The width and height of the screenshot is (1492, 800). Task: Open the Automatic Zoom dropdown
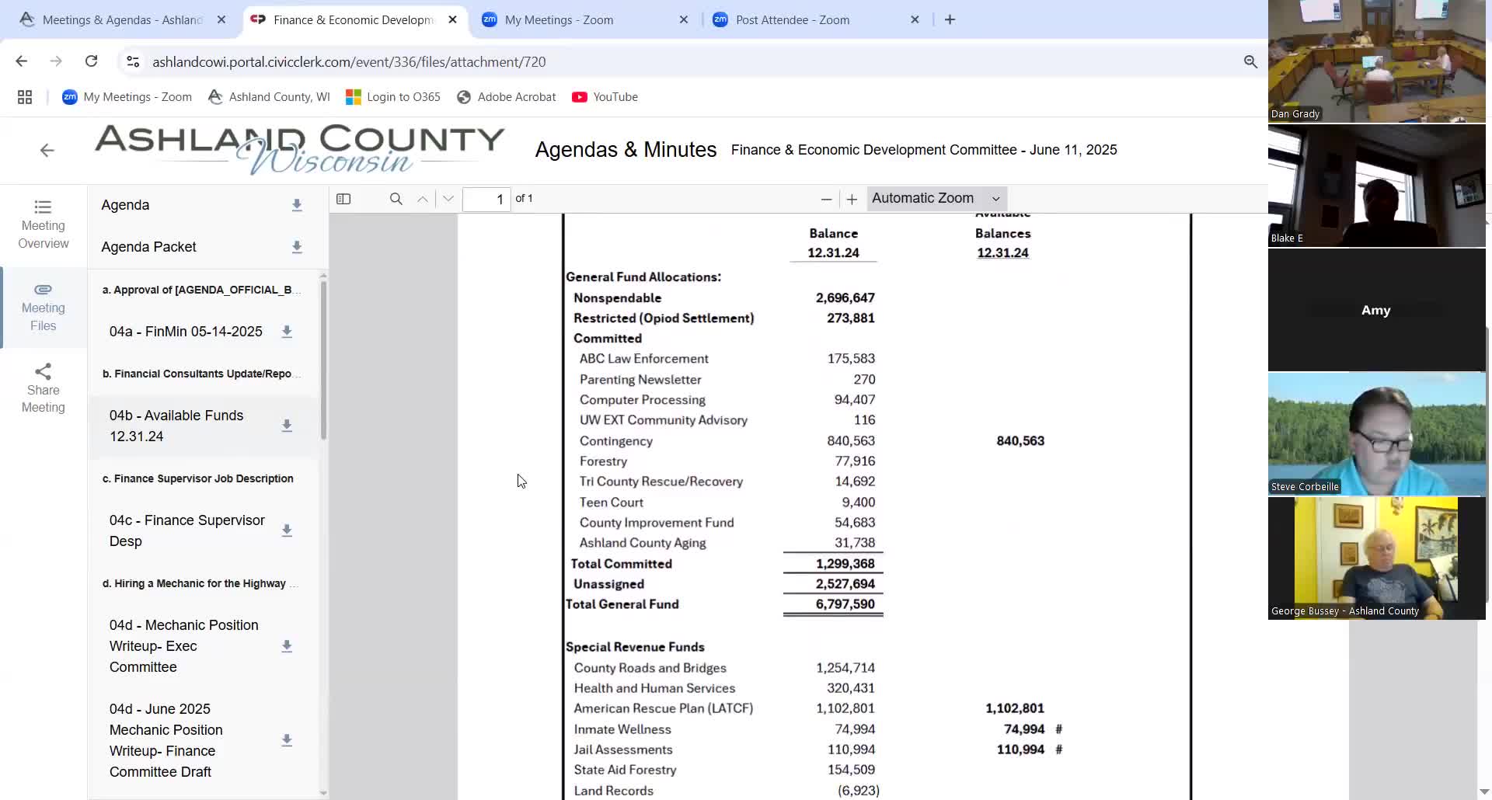(936, 199)
